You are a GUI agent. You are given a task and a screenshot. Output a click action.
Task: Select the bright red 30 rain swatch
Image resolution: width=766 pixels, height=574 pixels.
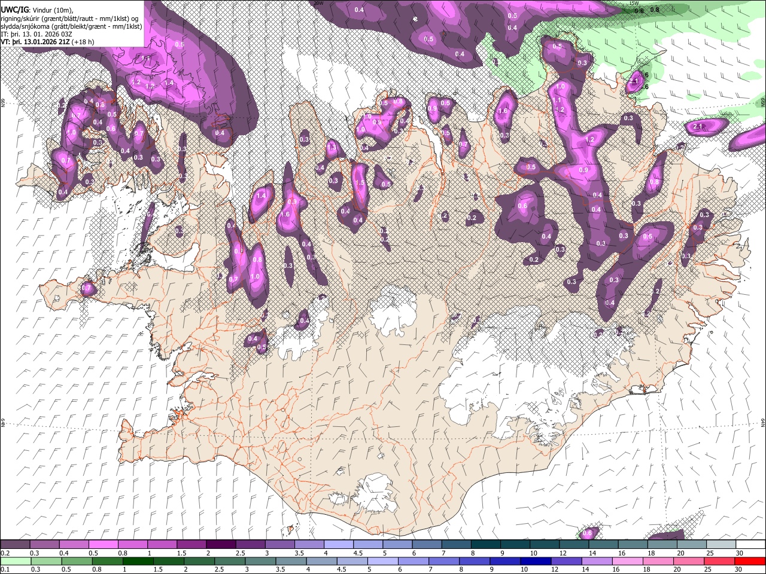coord(750,561)
